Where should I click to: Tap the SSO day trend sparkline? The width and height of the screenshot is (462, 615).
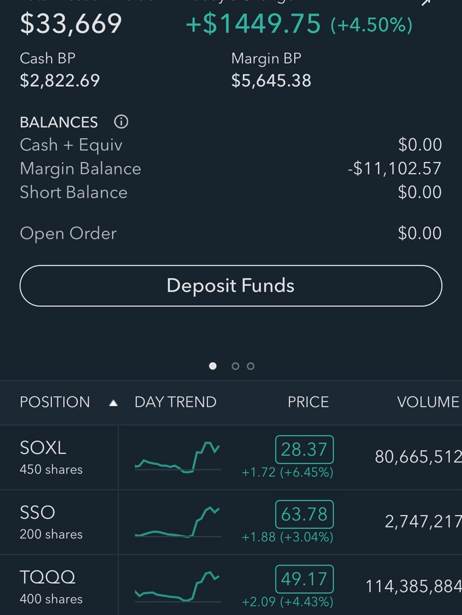tap(177, 523)
